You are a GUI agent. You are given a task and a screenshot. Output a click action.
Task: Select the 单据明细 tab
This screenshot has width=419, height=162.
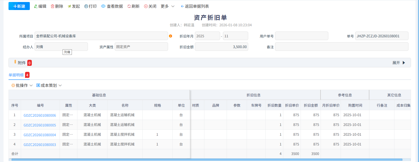[16, 75]
